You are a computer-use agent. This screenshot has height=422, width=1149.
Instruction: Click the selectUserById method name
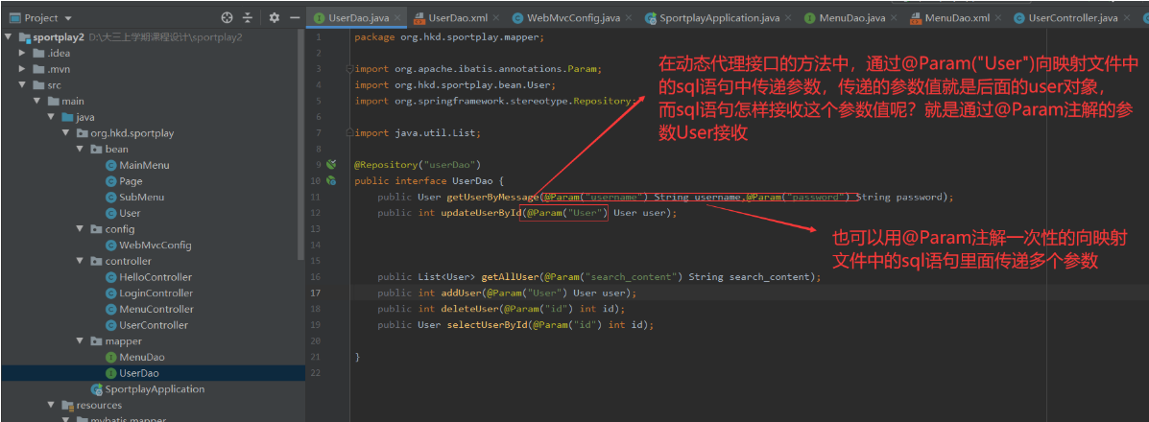488,325
